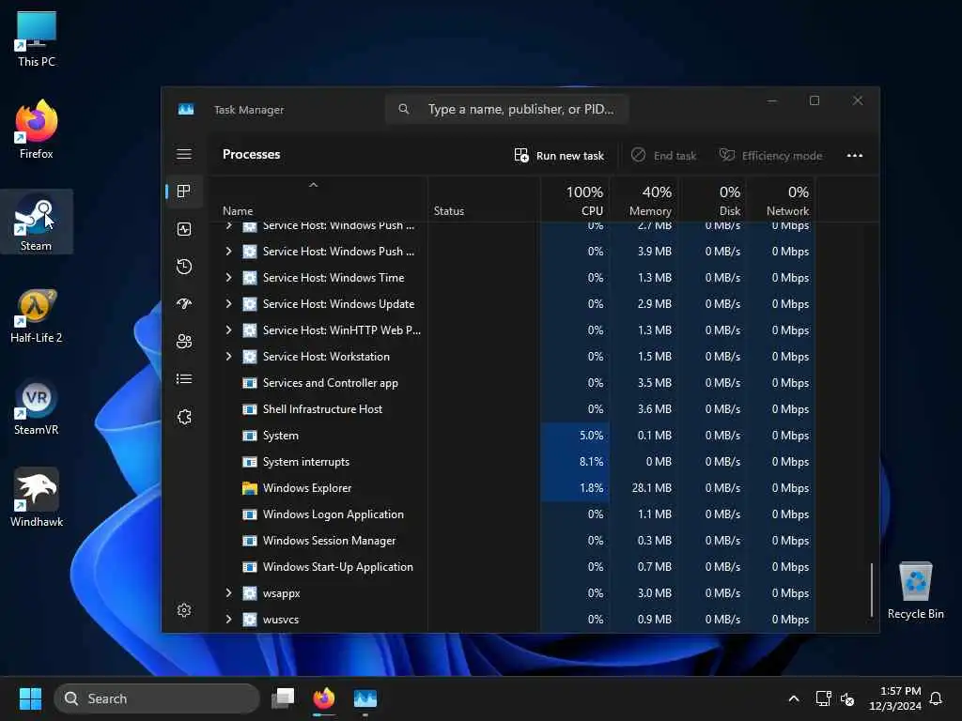The height and width of the screenshot is (721, 962).
Task: Open Task View from taskbar
Action: (283, 698)
